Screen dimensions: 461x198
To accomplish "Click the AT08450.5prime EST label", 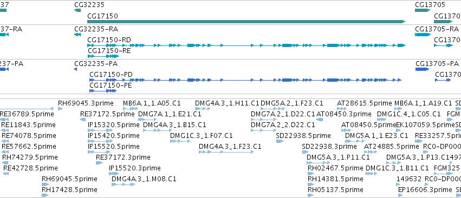I will [369, 125].
